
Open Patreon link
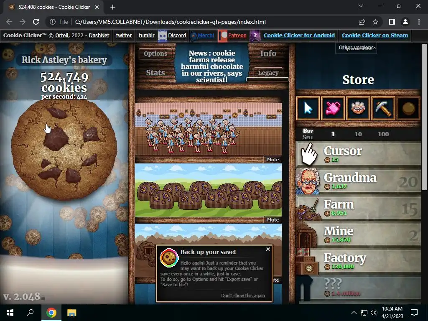tap(237, 35)
